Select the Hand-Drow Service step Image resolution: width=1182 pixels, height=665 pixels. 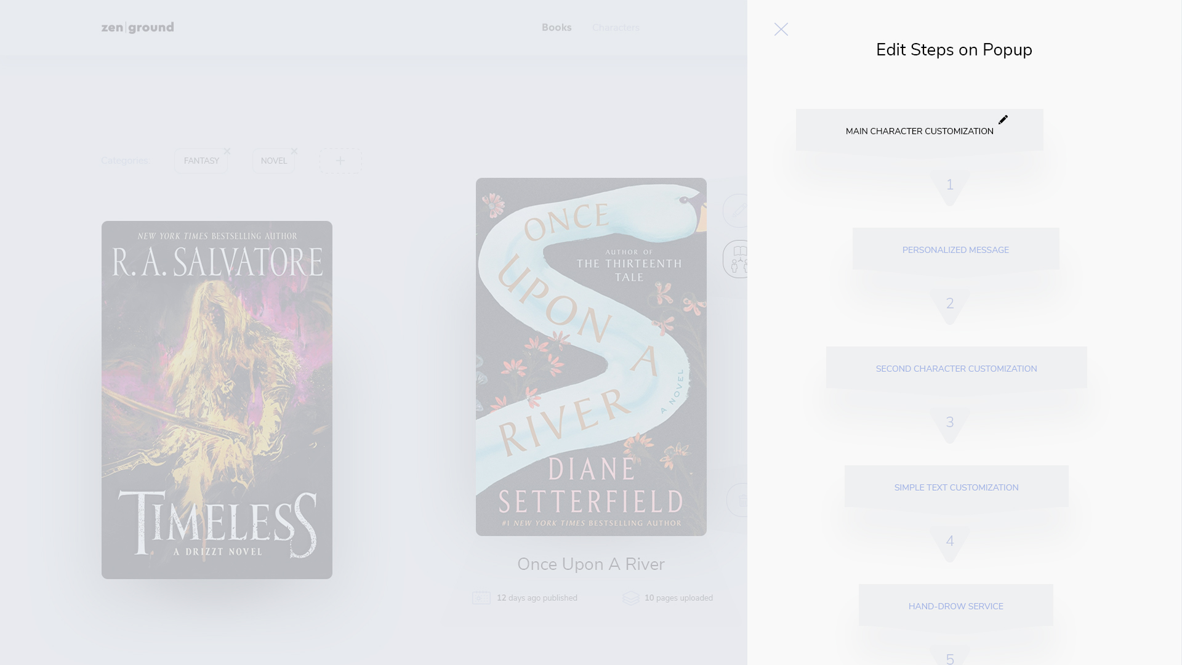[x=955, y=606]
